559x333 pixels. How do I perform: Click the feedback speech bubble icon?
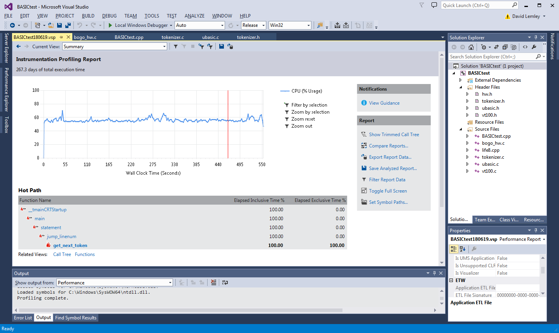(434, 5)
